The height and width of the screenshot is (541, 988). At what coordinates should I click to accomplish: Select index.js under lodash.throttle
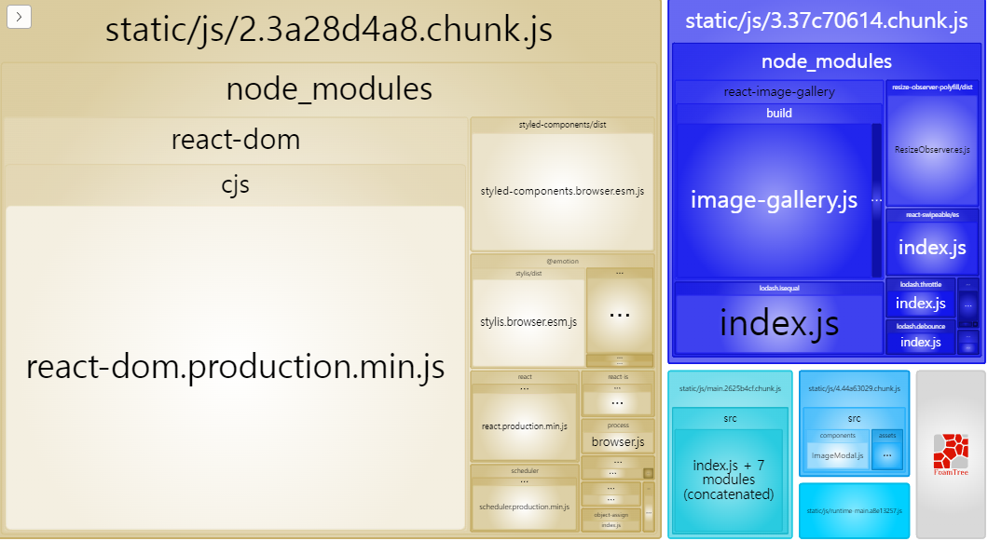coord(921,304)
